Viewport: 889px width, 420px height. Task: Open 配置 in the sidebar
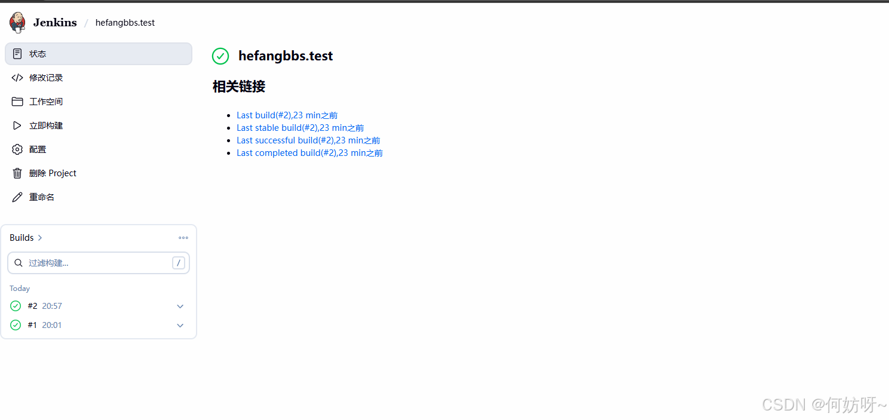(x=99, y=149)
